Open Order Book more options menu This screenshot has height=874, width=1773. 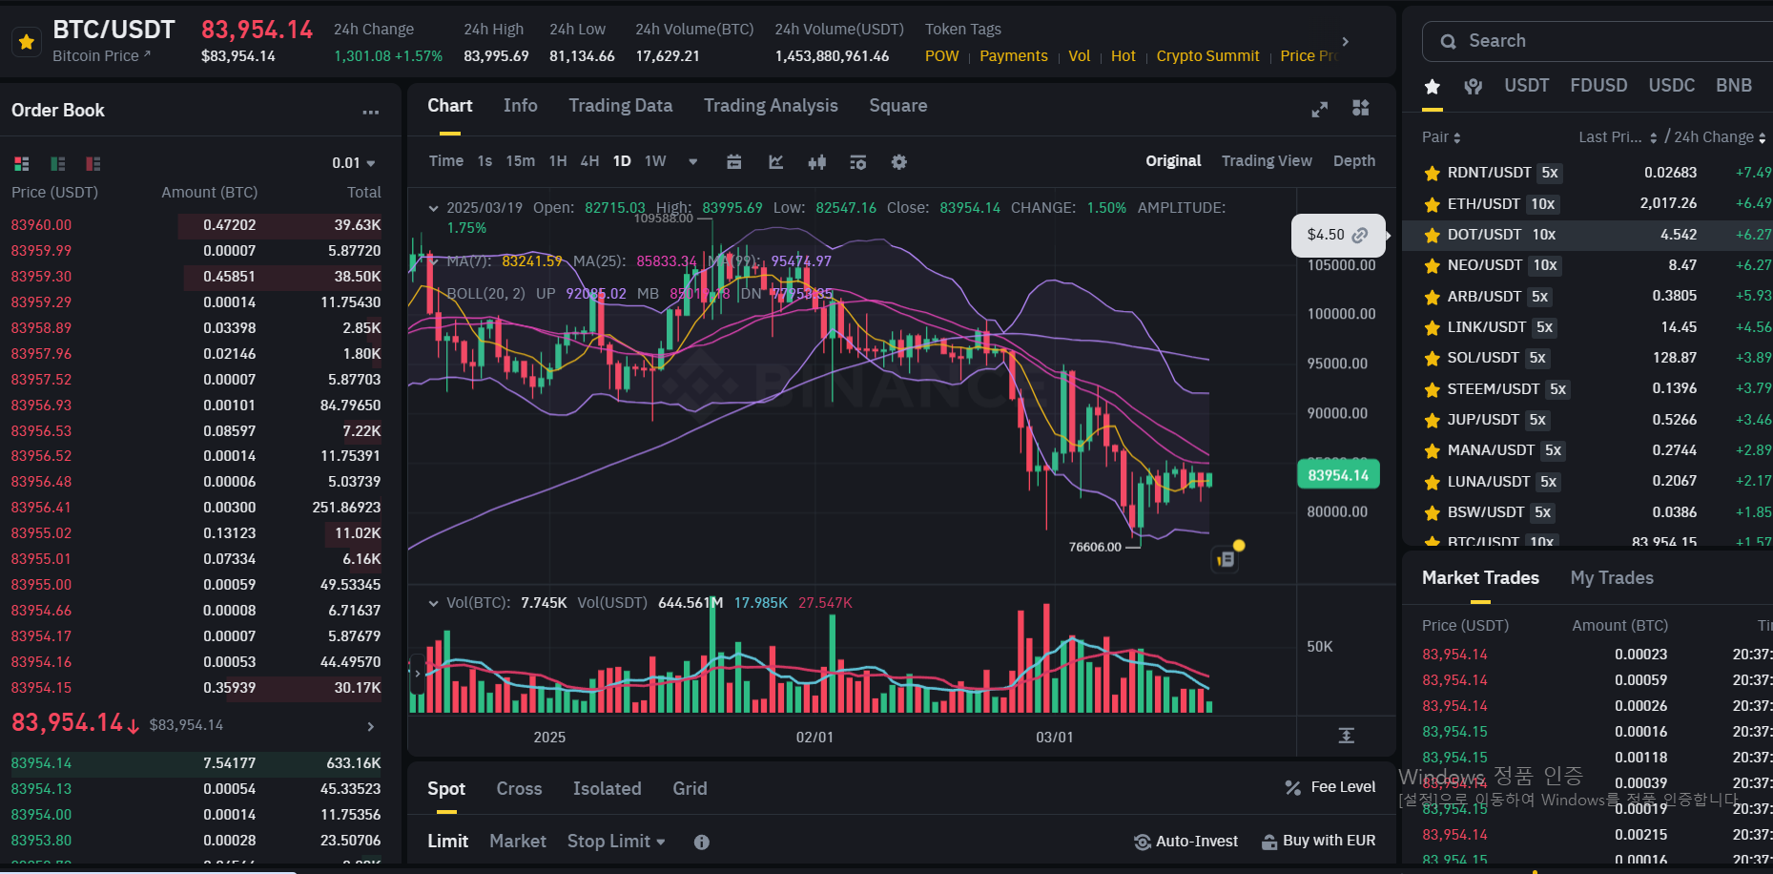pyautogui.click(x=371, y=112)
